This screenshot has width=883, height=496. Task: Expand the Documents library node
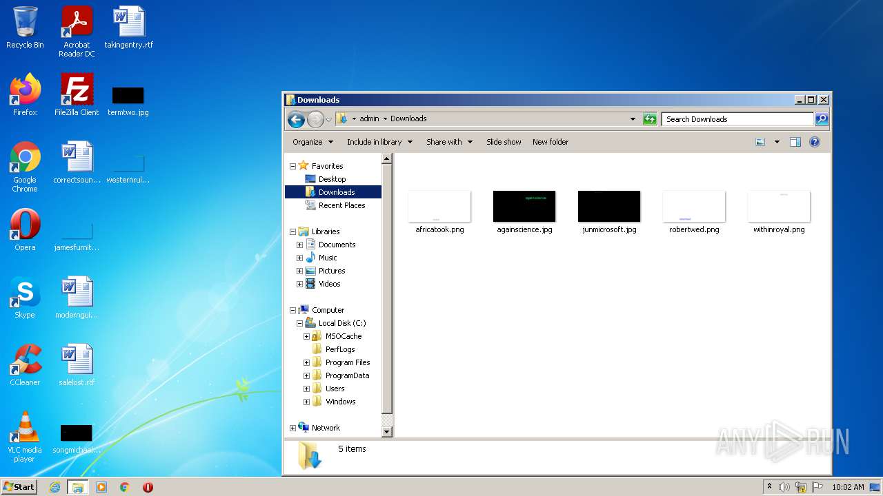pos(299,245)
